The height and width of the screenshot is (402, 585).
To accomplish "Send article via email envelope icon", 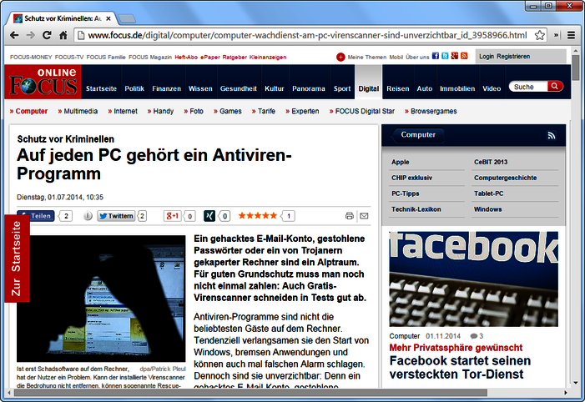I will click(364, 216).
